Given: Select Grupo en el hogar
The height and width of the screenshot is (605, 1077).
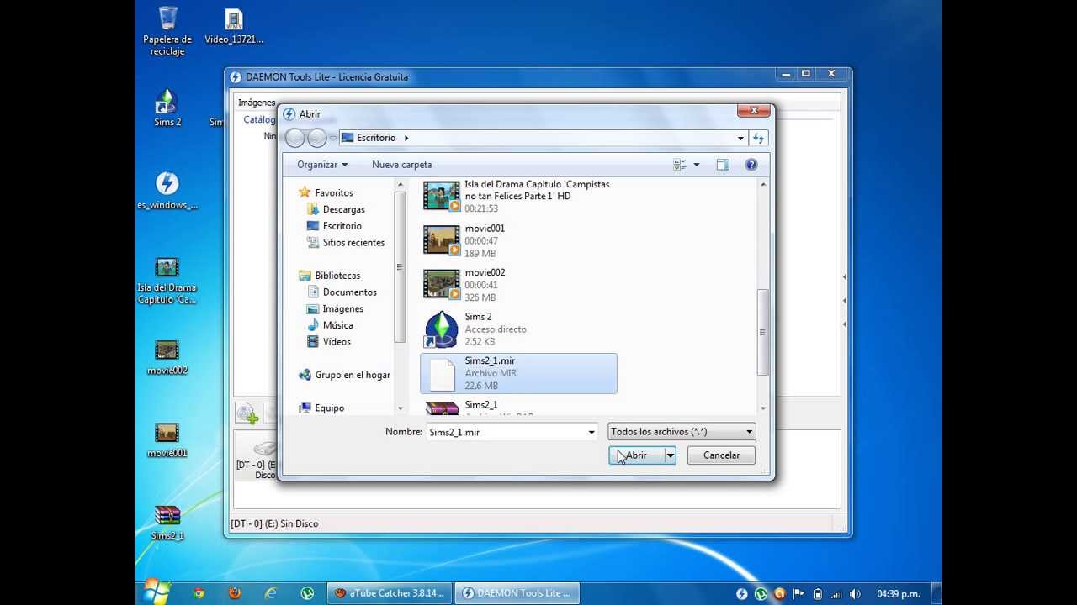Looking at the screenshot, I should (353, 375).
